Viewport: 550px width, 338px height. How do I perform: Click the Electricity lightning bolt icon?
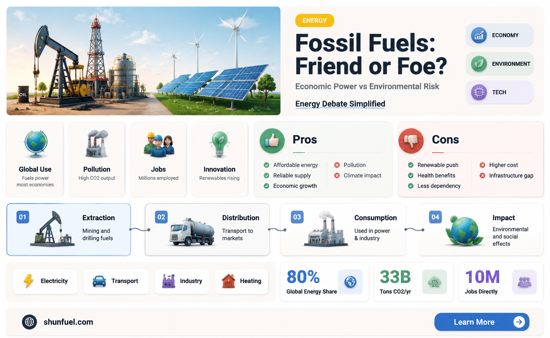(29, 281)
